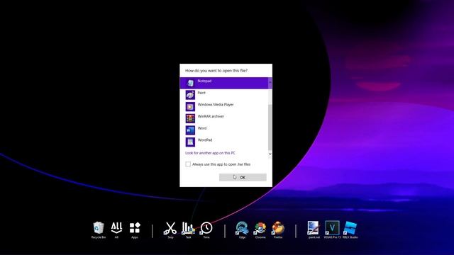Open the Apps grid icon

click(x=135, y=230)
